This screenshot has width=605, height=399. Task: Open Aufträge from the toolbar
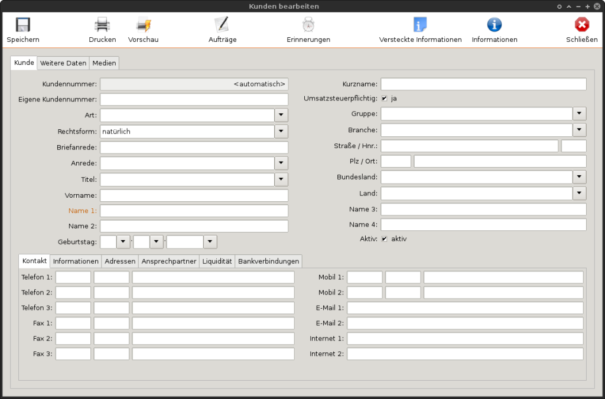[x=222, y=25]
